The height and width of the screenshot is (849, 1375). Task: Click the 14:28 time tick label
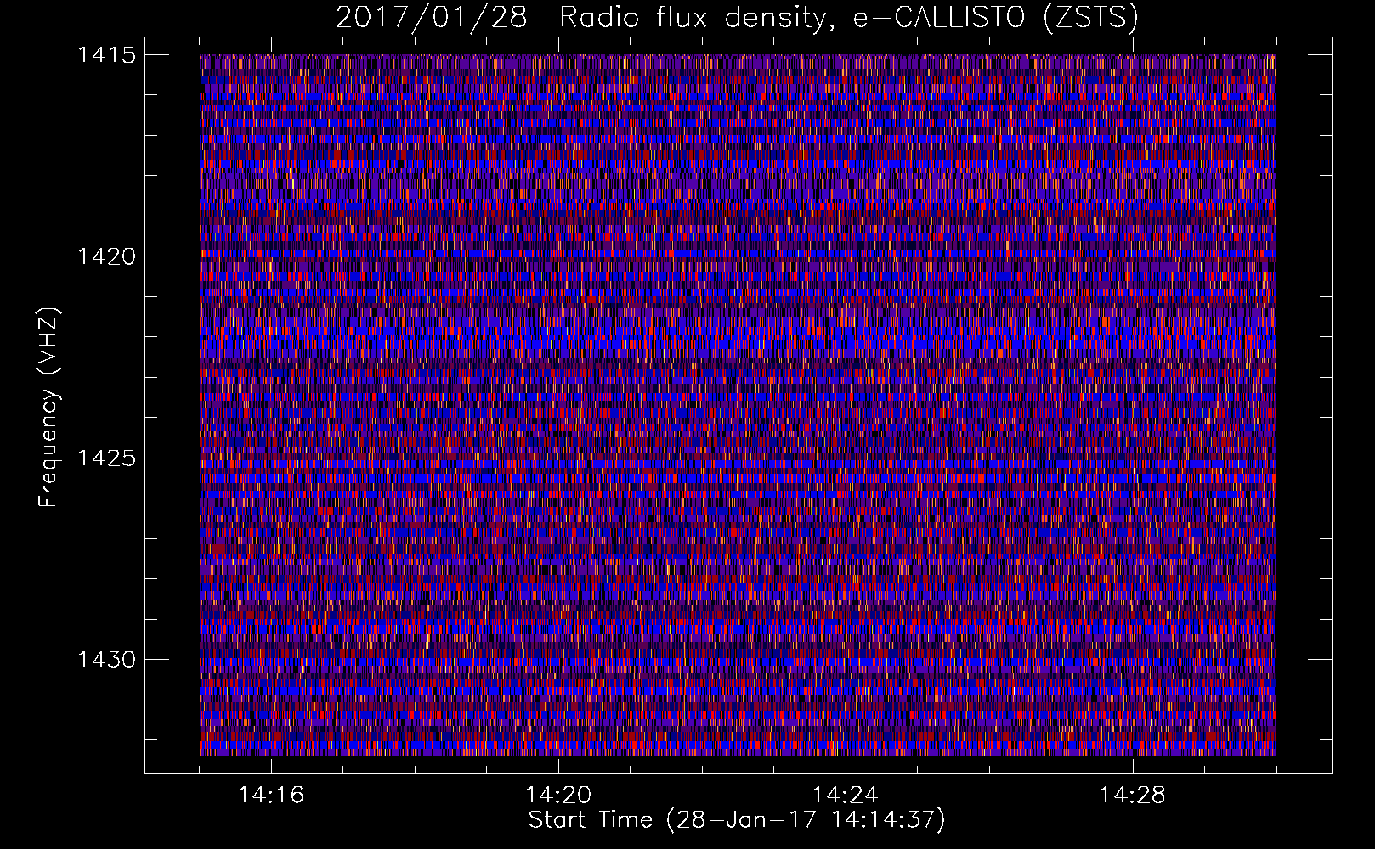(1133, 796)
